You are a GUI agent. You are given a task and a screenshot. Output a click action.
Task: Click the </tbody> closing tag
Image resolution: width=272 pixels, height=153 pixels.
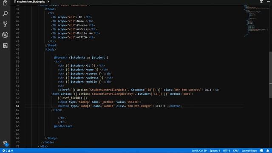51,138
